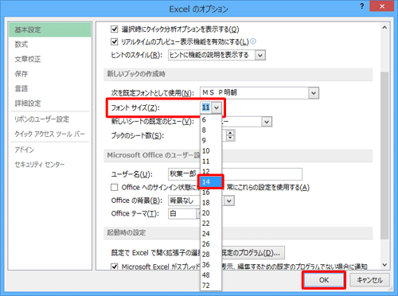Click OK to apply options

[x=324, y=280]
